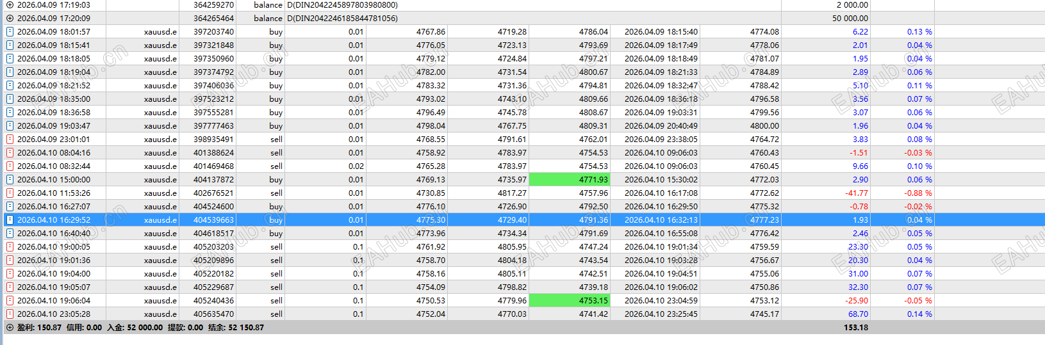The height and width of the screenshot is (345, 1045).
Task: Click the red sell icon beside 2026.04.10 19:06:04
Action: tap(10, 300)
